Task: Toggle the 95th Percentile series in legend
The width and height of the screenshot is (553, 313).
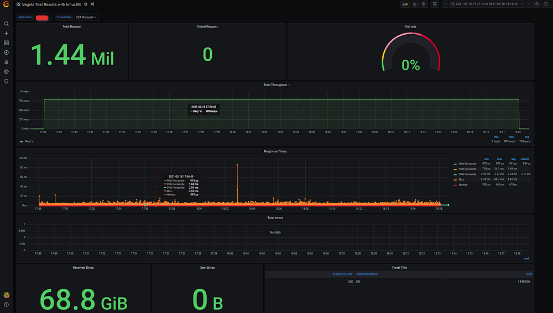Action: point(467,169)
